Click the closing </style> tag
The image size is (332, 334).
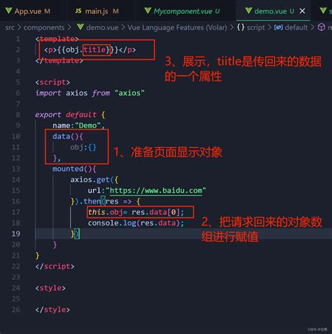pos(53,309)
